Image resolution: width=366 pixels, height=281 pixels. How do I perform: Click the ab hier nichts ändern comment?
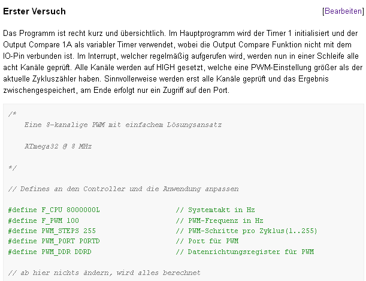coord(104,273)
